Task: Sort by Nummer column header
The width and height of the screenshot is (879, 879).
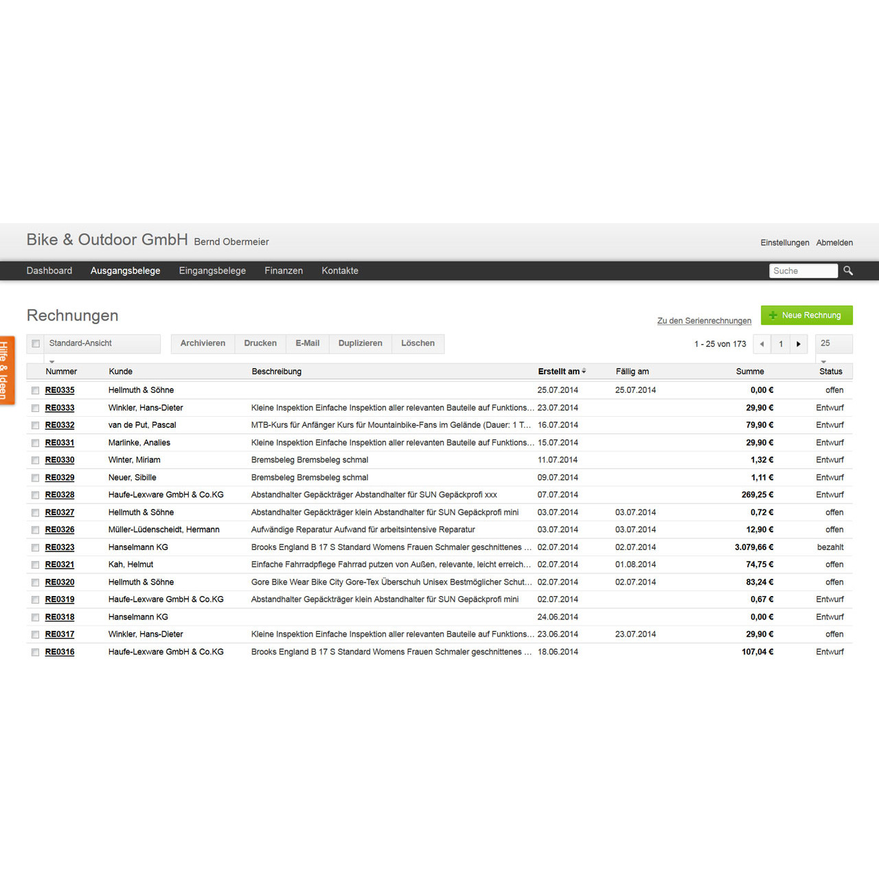Action: [x=61, y=372]
